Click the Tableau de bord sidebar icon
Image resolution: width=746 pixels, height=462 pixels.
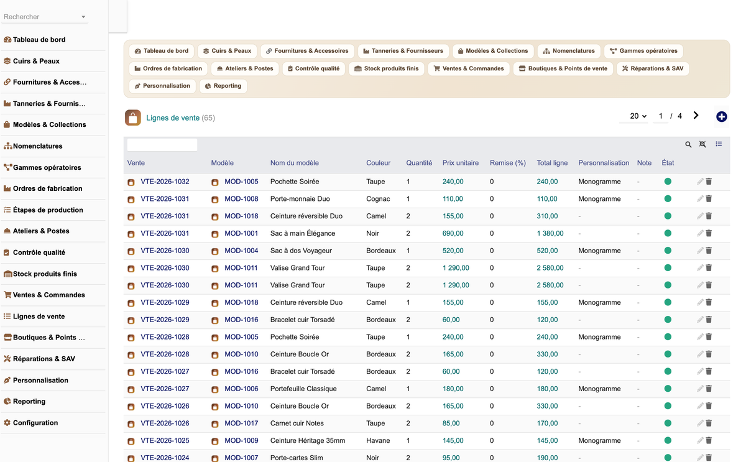point(7,40)
